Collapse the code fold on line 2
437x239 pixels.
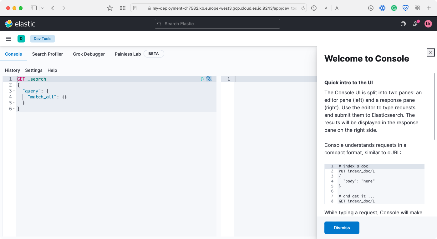click(x=14, y=85)
